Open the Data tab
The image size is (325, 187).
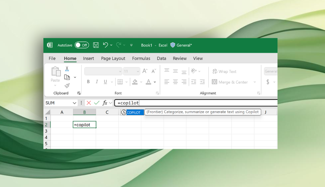(162, 58)
